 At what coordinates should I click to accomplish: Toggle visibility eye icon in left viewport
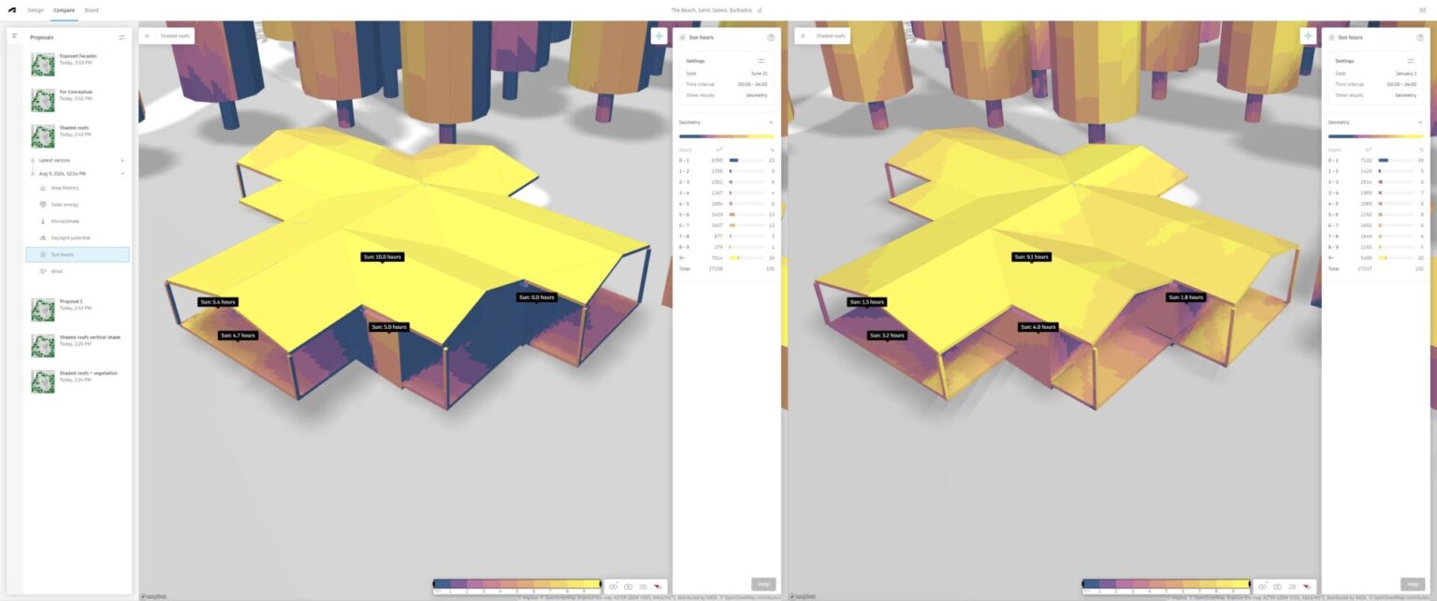tap(613, 586)
